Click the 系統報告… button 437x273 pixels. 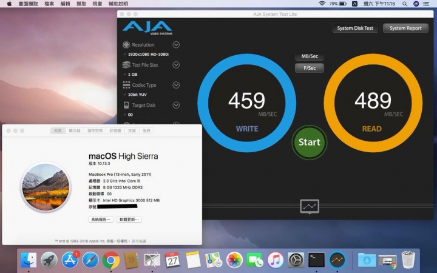click(x=101, y=220)
